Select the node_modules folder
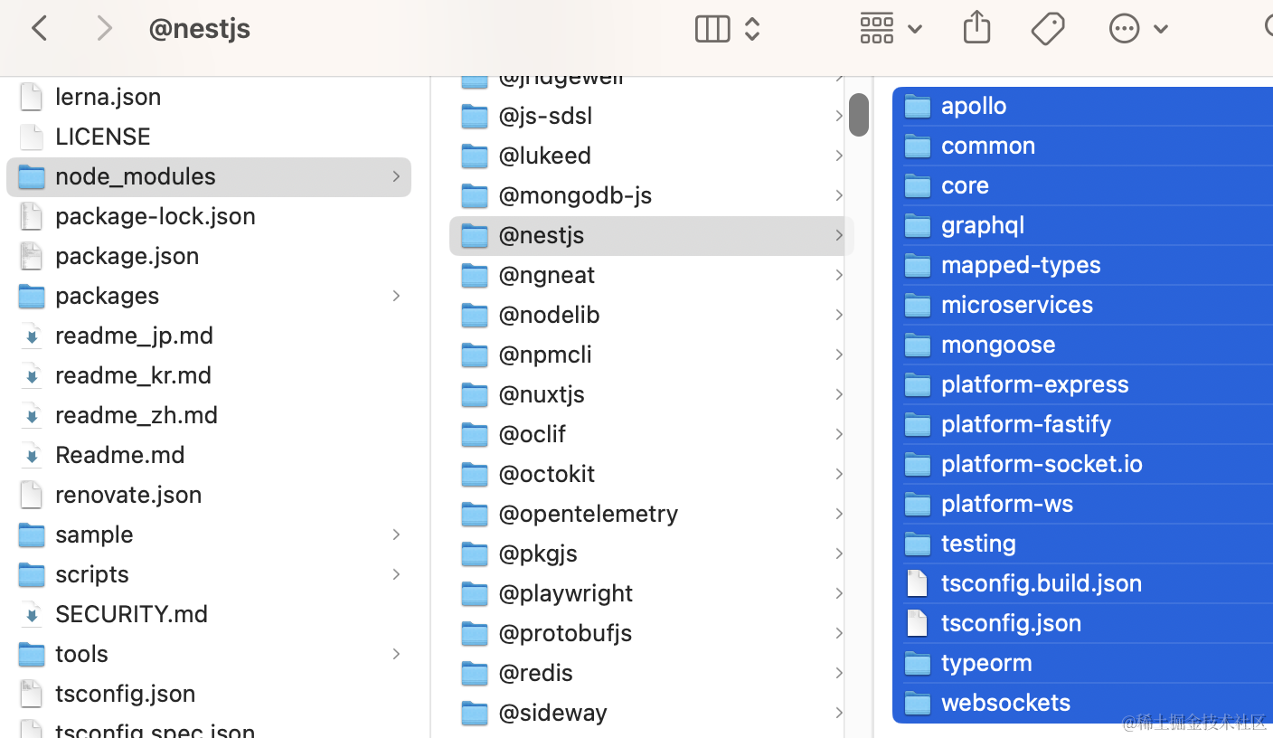Viewport: 1273px width, 738px height. click(136, 176)
